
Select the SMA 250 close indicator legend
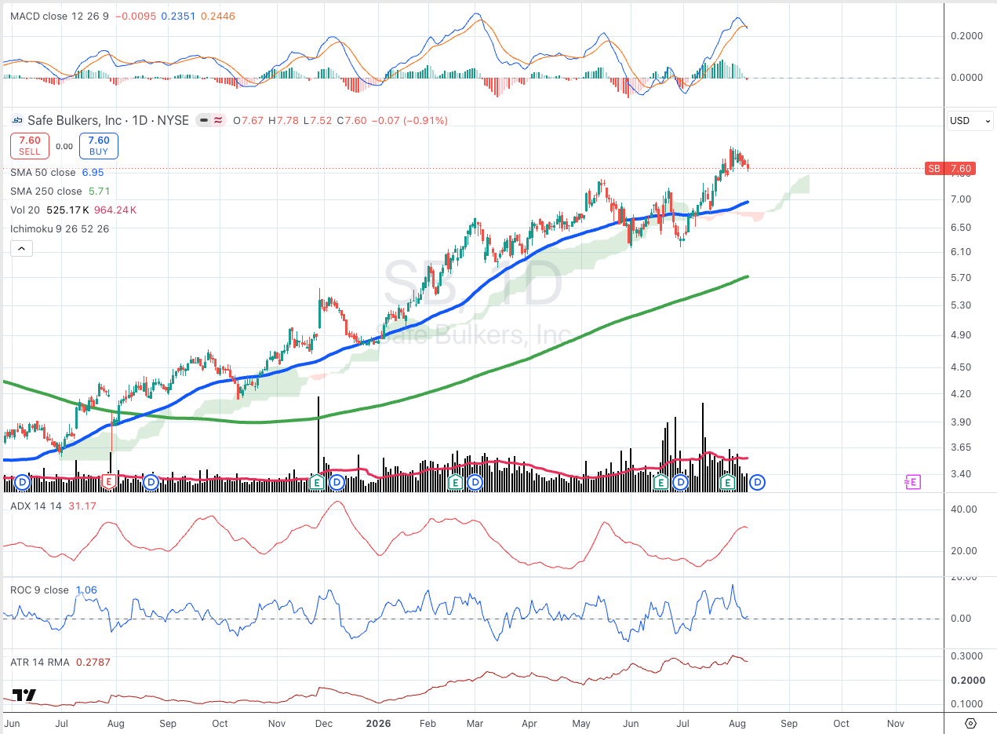[46, 191]
